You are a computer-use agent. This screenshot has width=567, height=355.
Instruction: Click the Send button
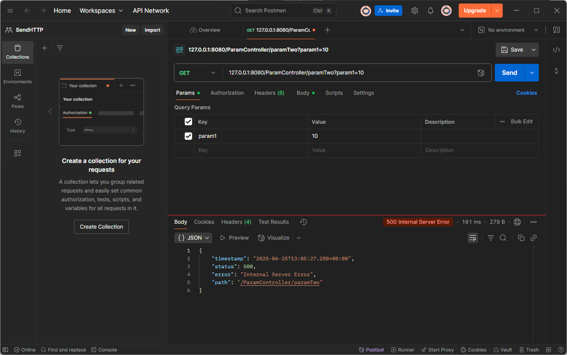(x=509, y=73)
